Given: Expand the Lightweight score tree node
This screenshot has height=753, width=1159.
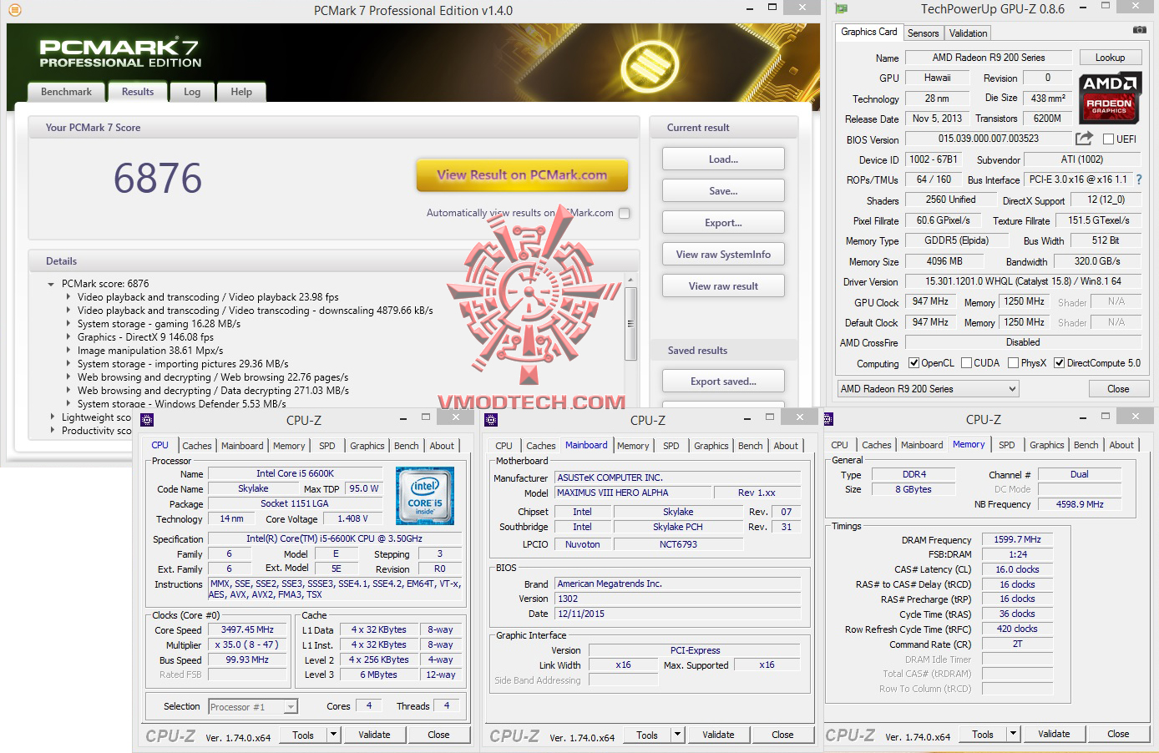Looking at the screenshot, I should tap(53, 417).
